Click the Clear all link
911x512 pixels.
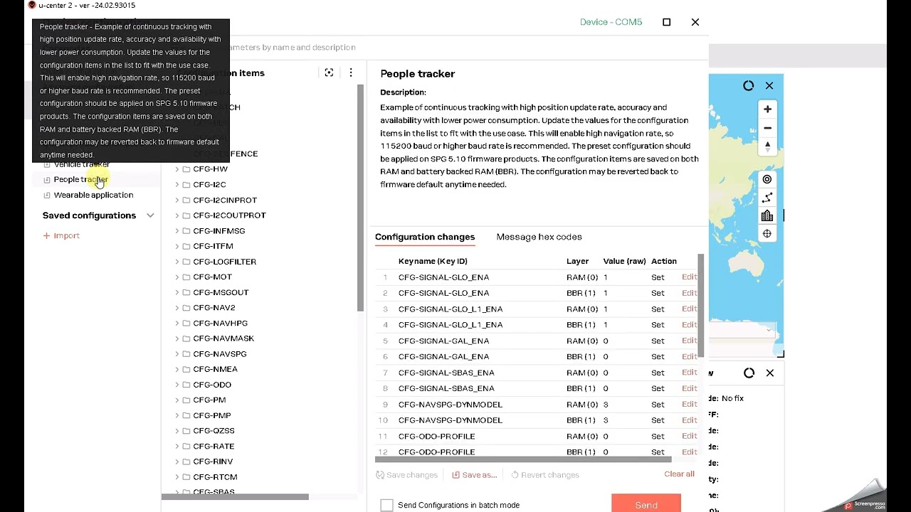click(x=679, y=474)
